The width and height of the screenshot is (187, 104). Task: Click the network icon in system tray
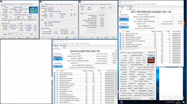point(168,102)
